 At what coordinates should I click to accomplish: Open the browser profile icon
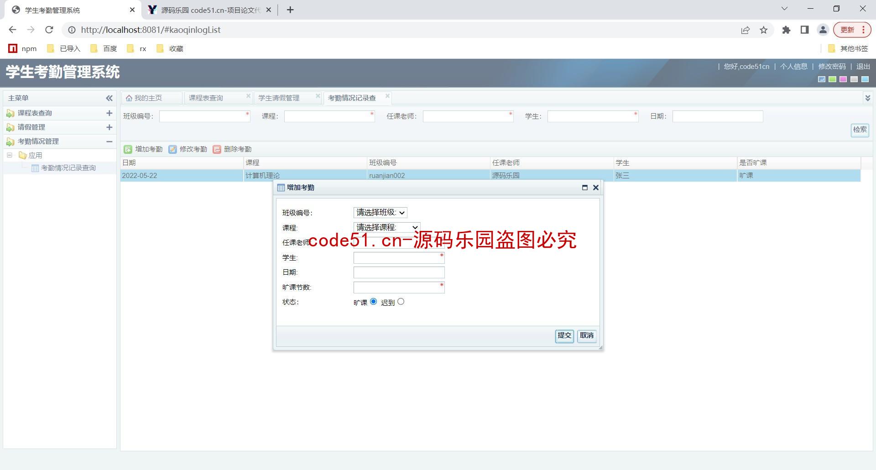coord(823,30)
